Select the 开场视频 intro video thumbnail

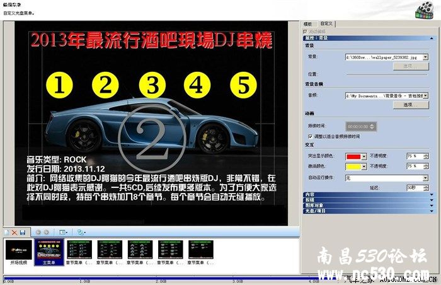(x=19, y=252)
